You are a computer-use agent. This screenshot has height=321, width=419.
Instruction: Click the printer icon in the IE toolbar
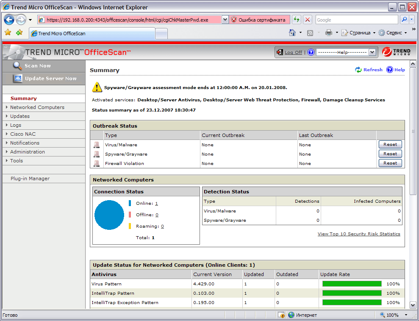tap(329, 33)
